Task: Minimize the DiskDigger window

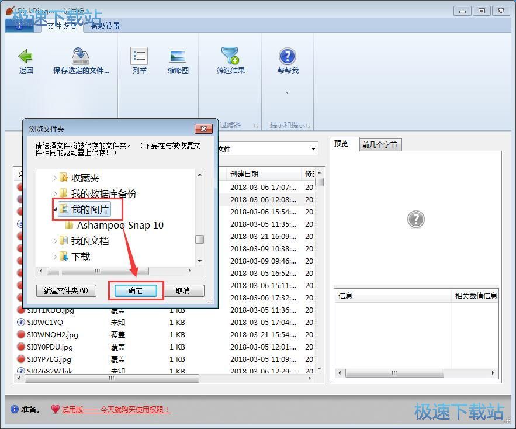Action: tap(462, 11)
